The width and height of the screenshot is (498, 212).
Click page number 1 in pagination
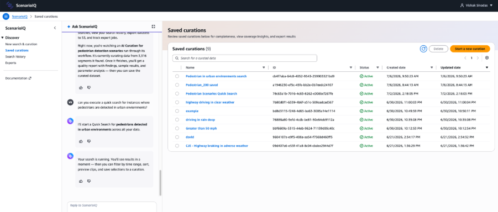point(471,58)
